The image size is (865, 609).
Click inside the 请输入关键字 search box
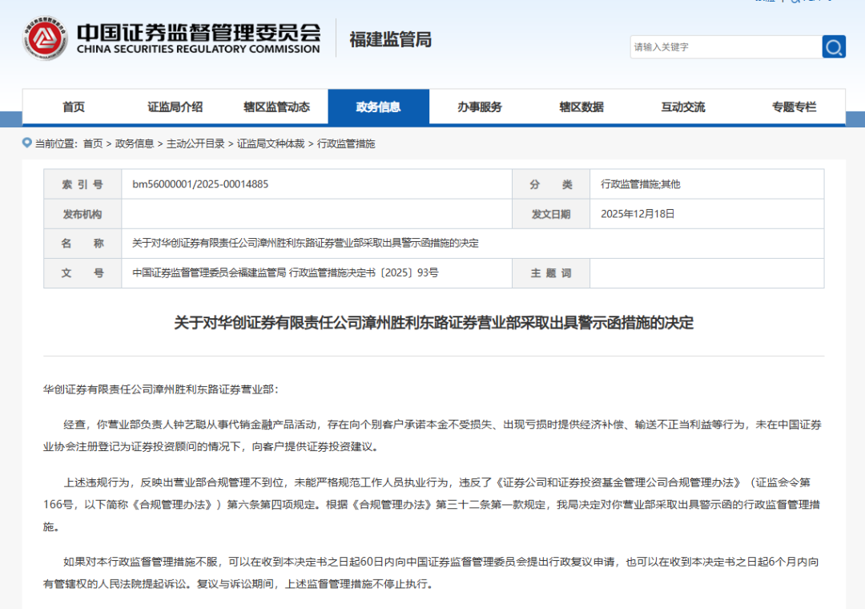click(x=721, y=46)
